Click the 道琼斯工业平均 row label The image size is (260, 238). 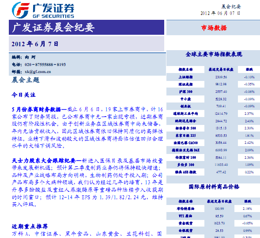185,114
